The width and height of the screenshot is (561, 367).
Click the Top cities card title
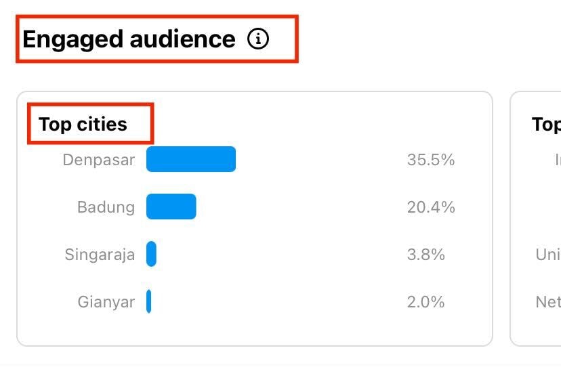tap(83, 125)
